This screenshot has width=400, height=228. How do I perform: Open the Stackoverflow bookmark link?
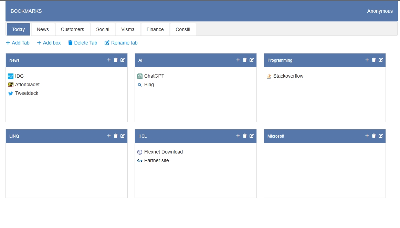tap(288, 76)
